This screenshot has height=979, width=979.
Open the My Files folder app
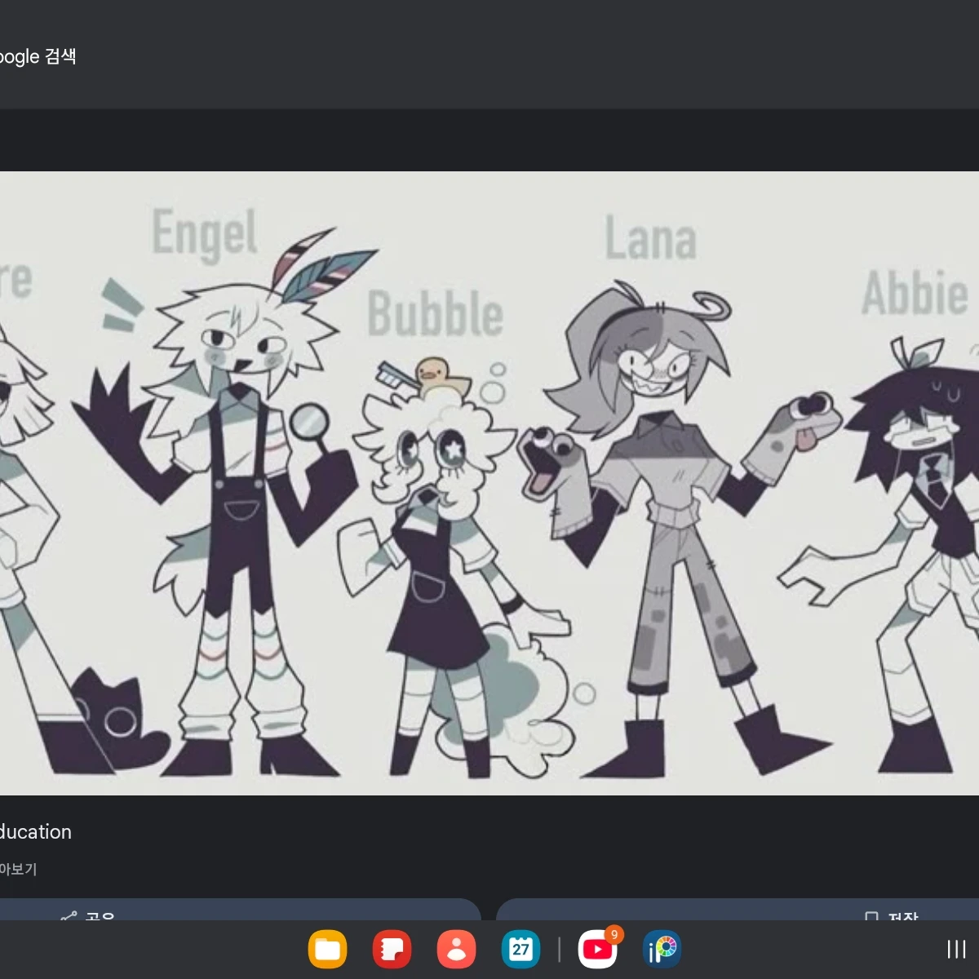[x=327, y=950]
